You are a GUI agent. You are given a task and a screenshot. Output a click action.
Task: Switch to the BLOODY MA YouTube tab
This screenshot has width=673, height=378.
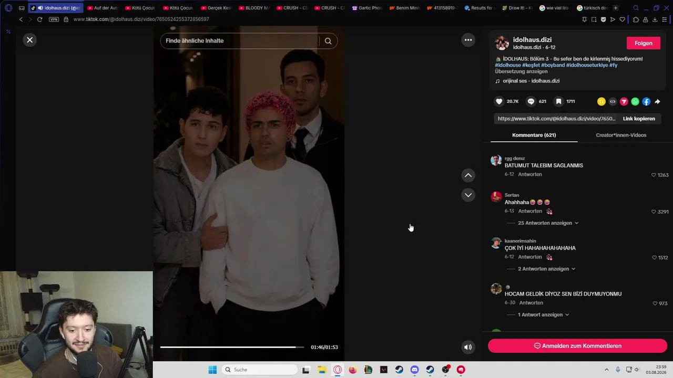(254, 8)
